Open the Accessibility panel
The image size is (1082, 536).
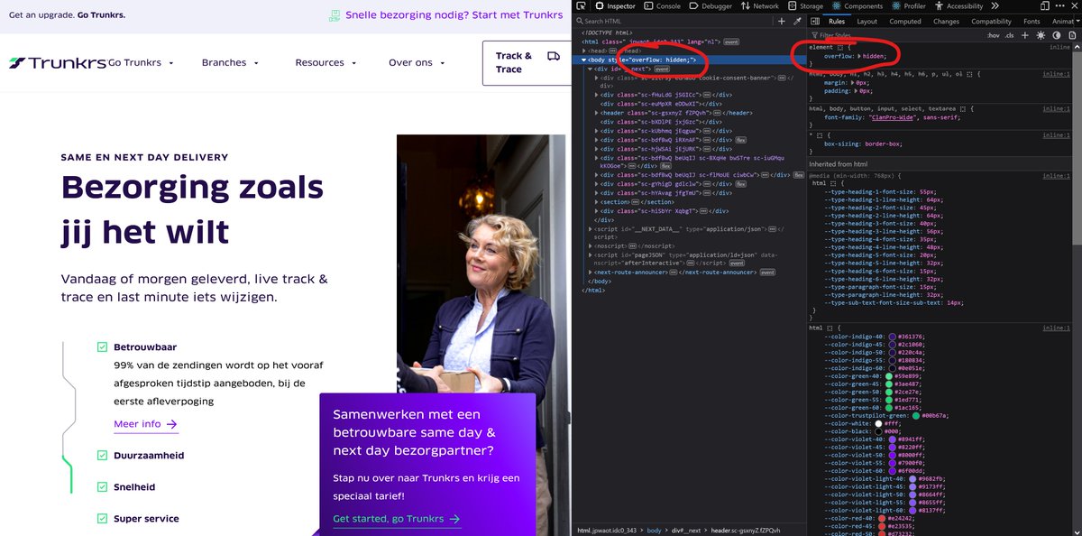[x=959, y=6]
